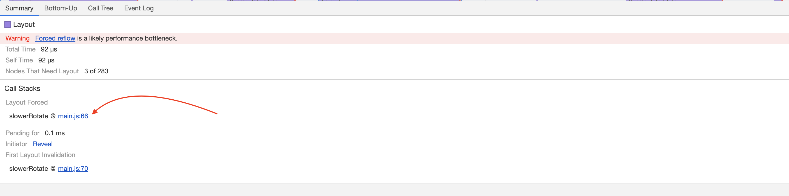Click Reveal next to Initiator
Image resolution: width=789 pixels, height=196 pixels.
(42, 144)
